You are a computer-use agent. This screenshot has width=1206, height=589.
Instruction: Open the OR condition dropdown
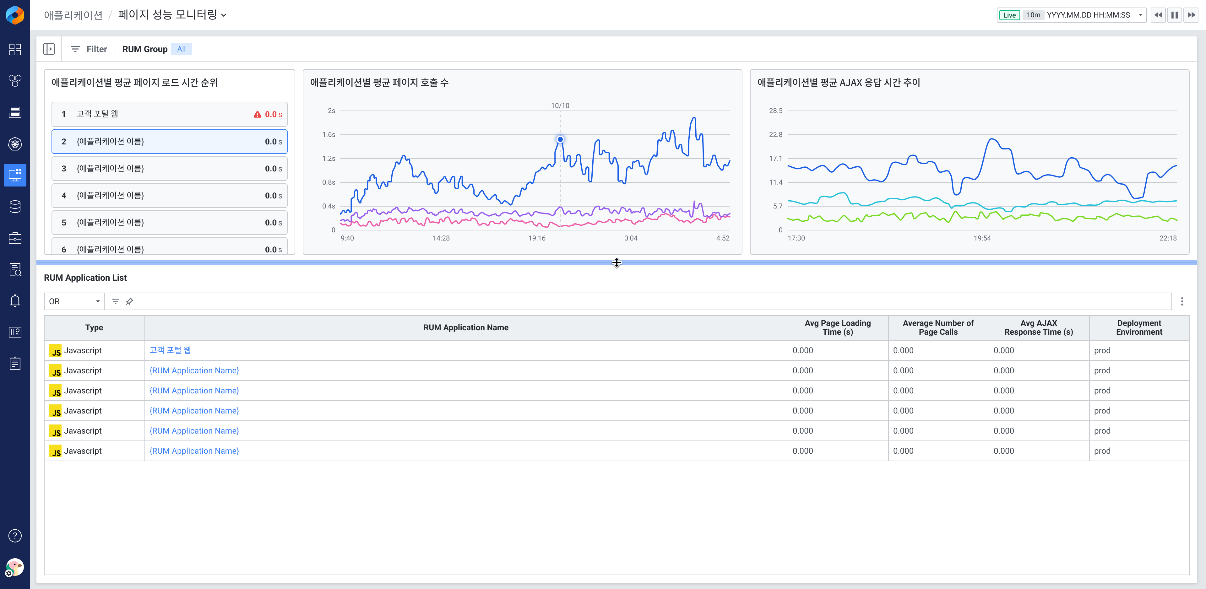[x=74, y=301]
